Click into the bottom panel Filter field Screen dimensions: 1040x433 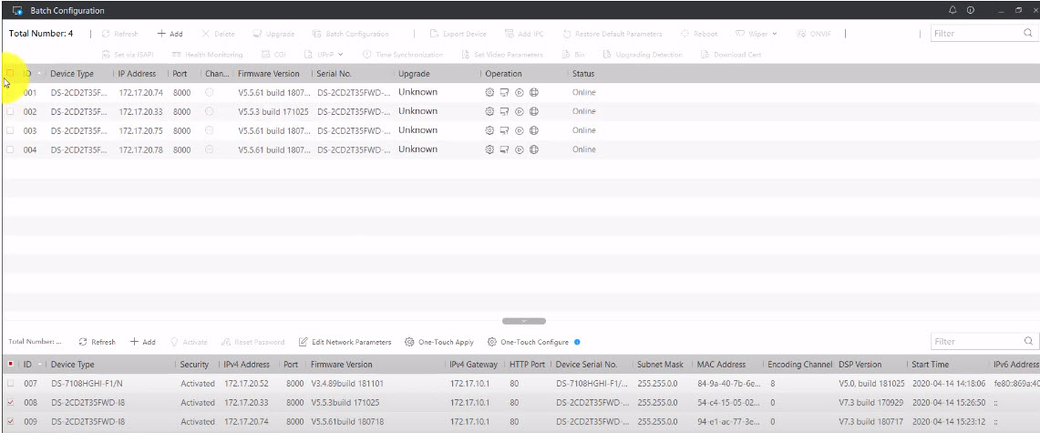(975, 342)
